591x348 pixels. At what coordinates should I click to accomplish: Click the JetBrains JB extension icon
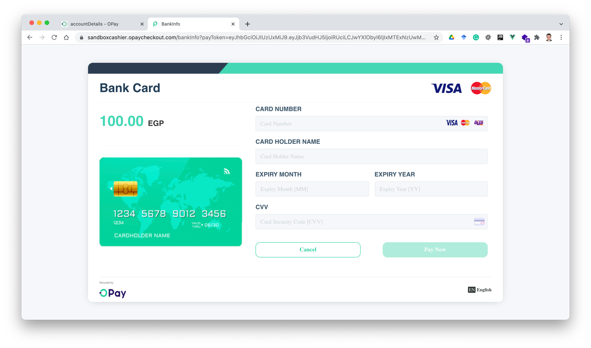point(500,37)
